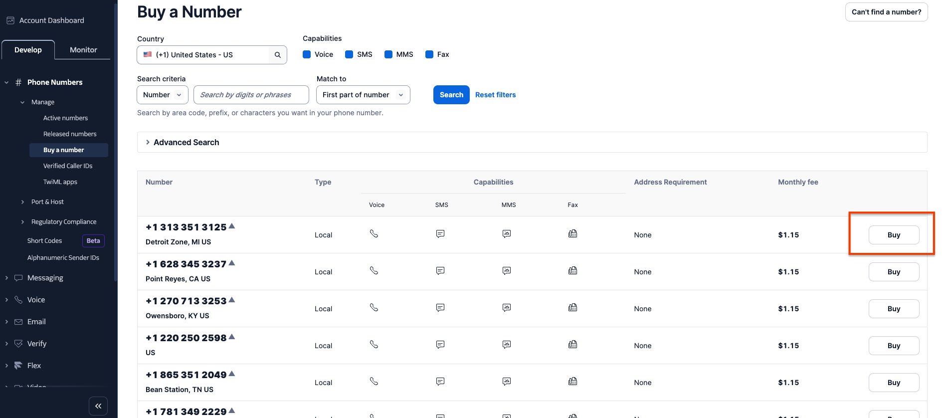Click the MMS icon for +1 220 250 2598
The image size is (945, 418).
507,344
